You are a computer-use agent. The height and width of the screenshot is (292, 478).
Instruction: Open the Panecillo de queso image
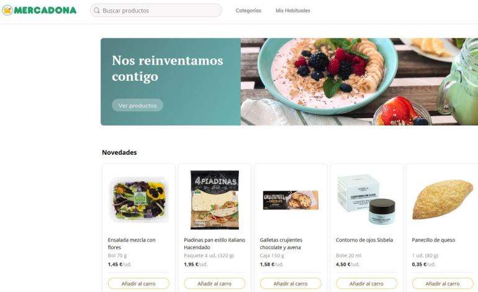pos(443,199)
